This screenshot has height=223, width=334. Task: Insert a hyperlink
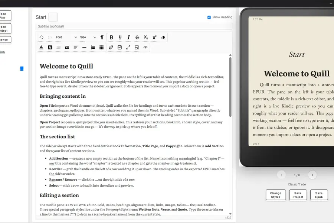click(x=111, y=47)
